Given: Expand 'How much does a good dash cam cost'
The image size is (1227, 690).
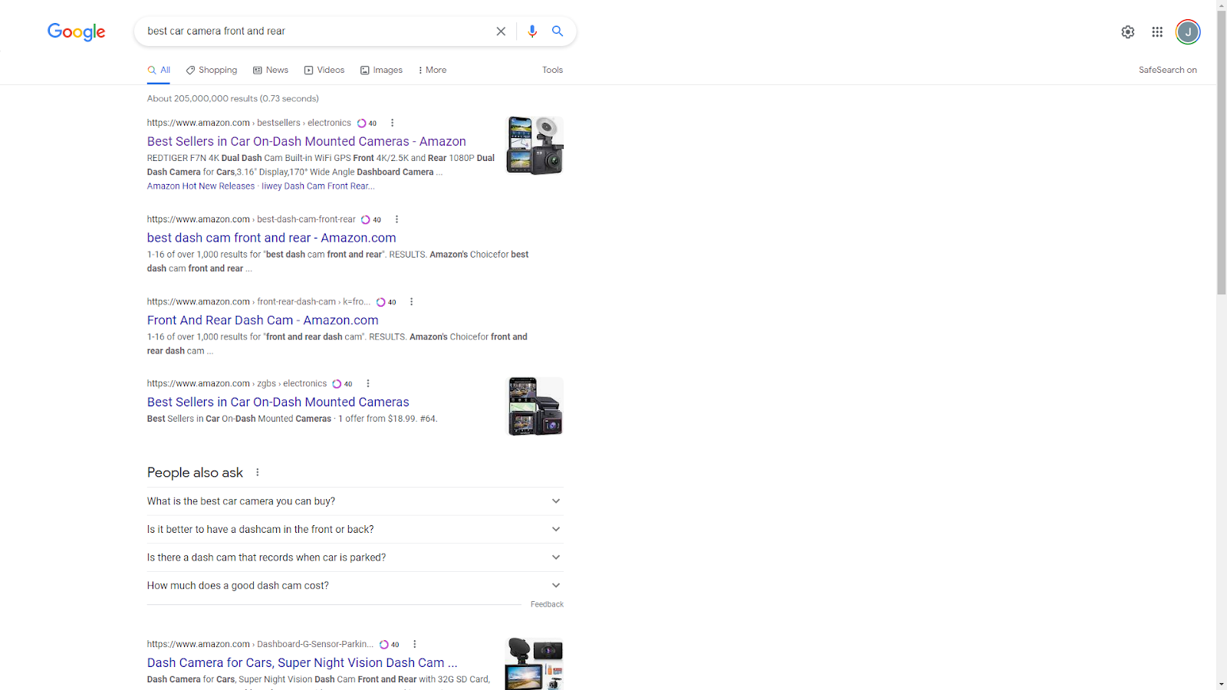Looking at the screenshot, I should (x=355, y=586).
